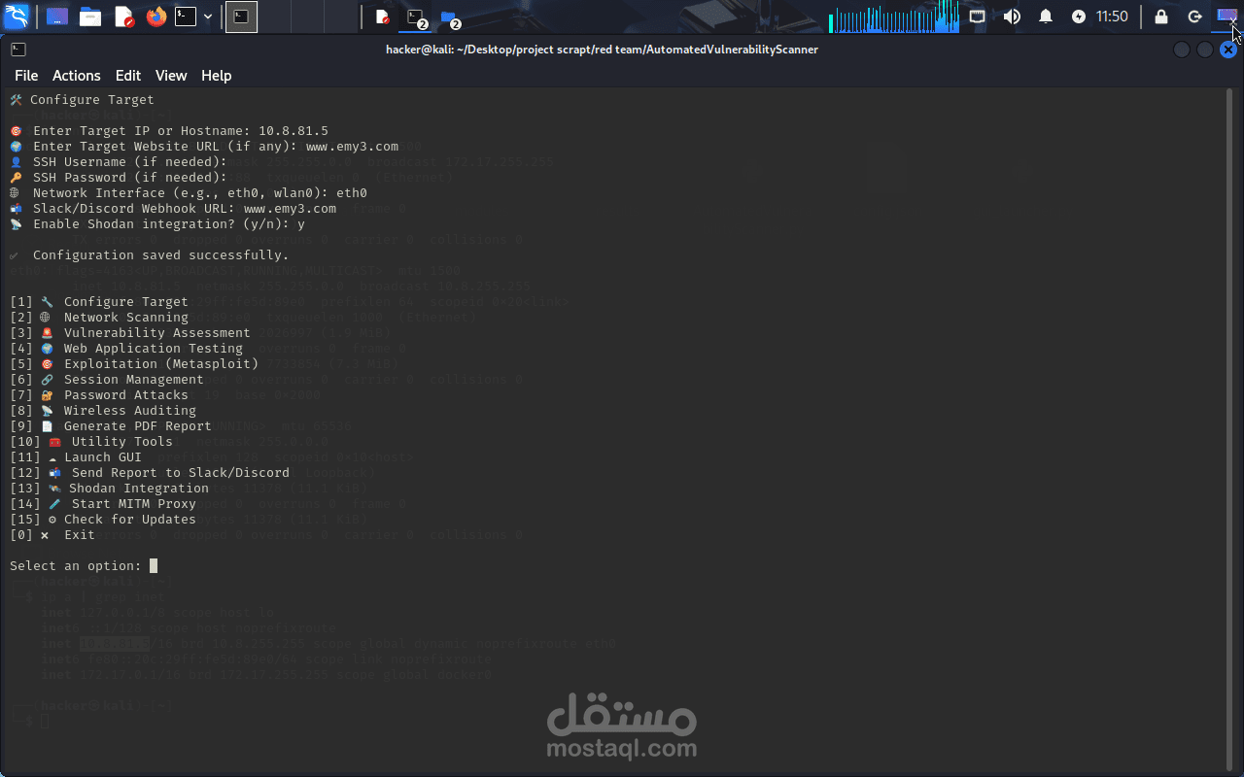Open the Kali applications menu

17,17
